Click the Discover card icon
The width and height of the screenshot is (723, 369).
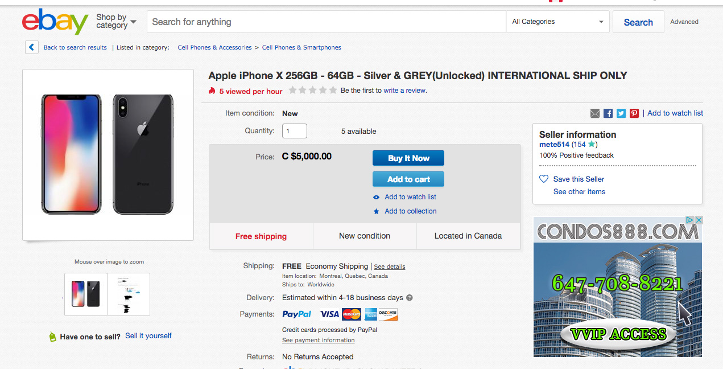pos(388,314)
